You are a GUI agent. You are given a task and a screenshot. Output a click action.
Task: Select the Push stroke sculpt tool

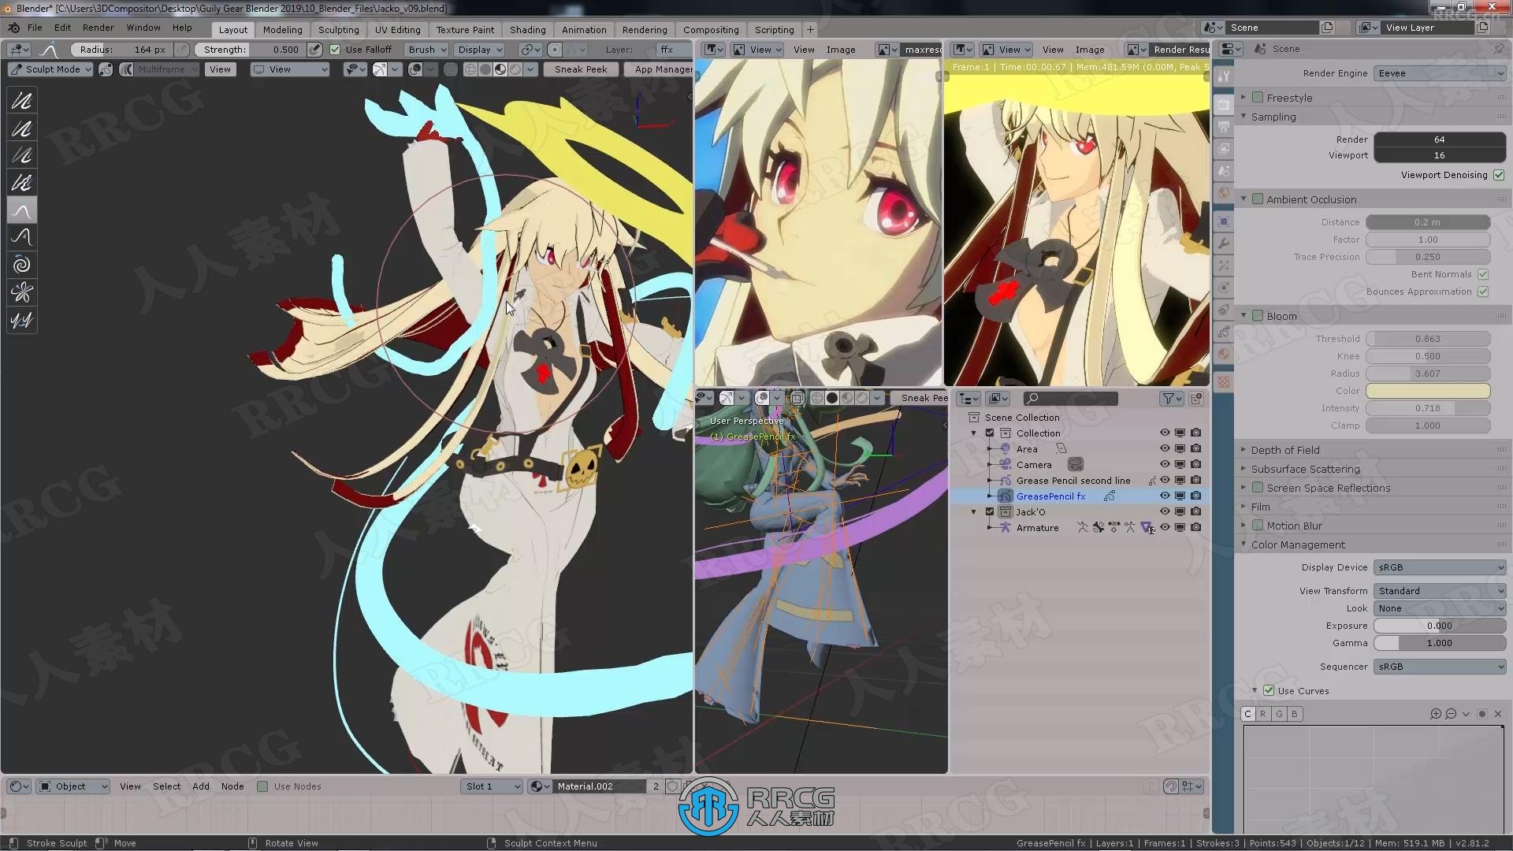click(x=22, y=237)
